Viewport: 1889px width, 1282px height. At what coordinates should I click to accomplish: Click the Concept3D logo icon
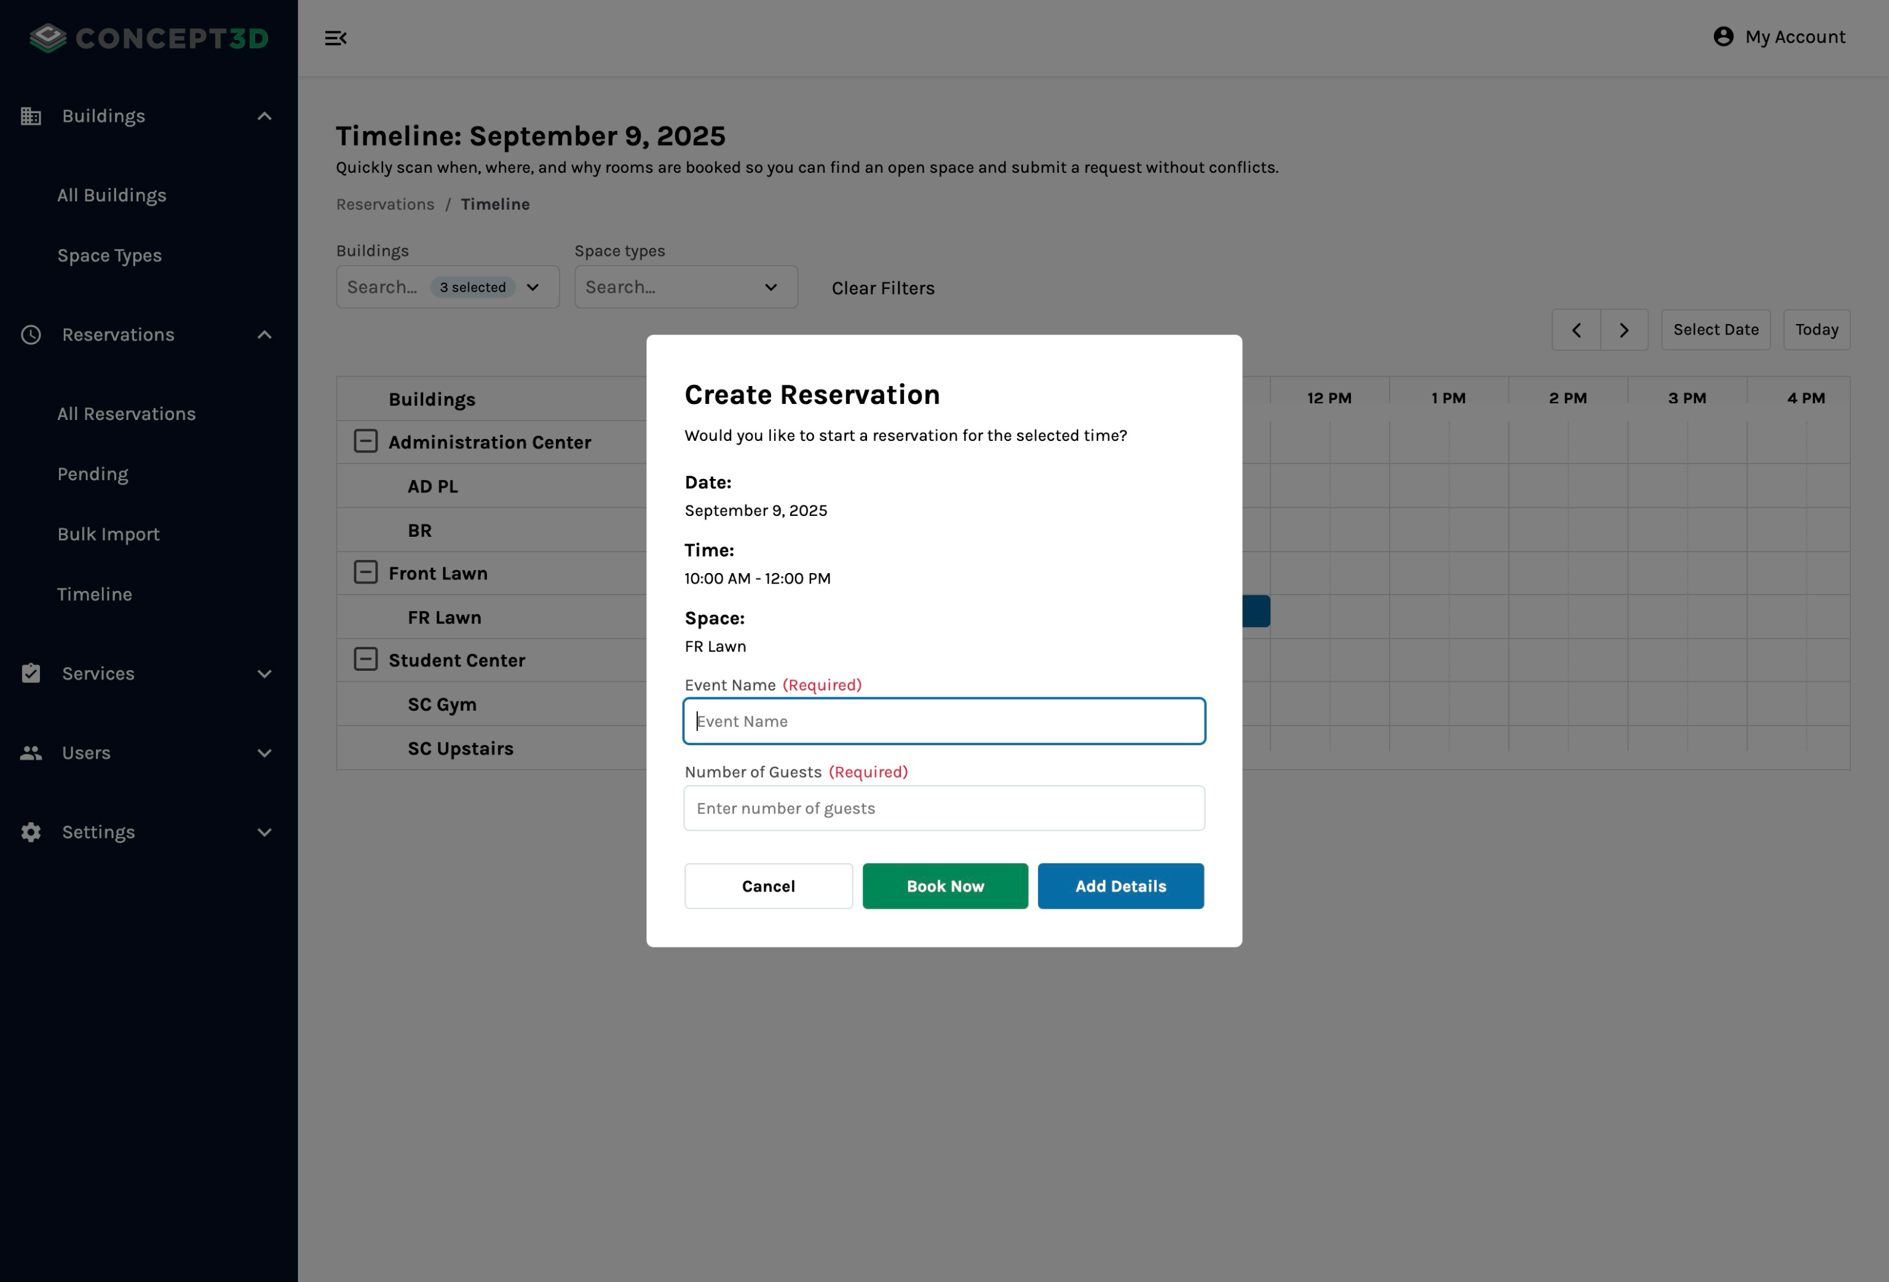click(48, 38)
